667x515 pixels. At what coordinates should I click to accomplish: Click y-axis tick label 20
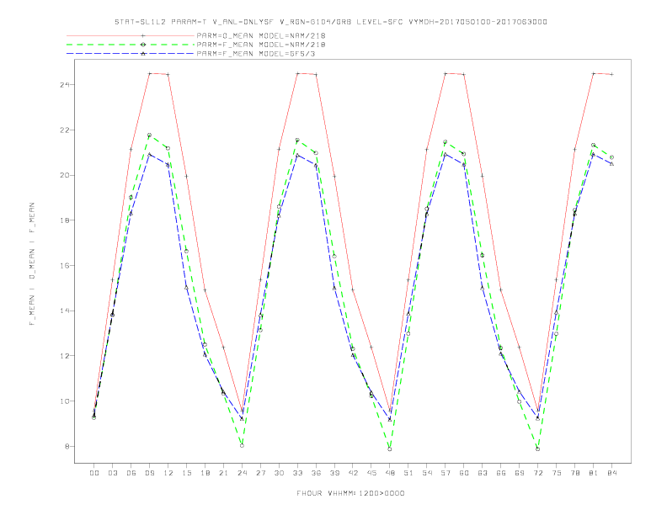[65, 175]
